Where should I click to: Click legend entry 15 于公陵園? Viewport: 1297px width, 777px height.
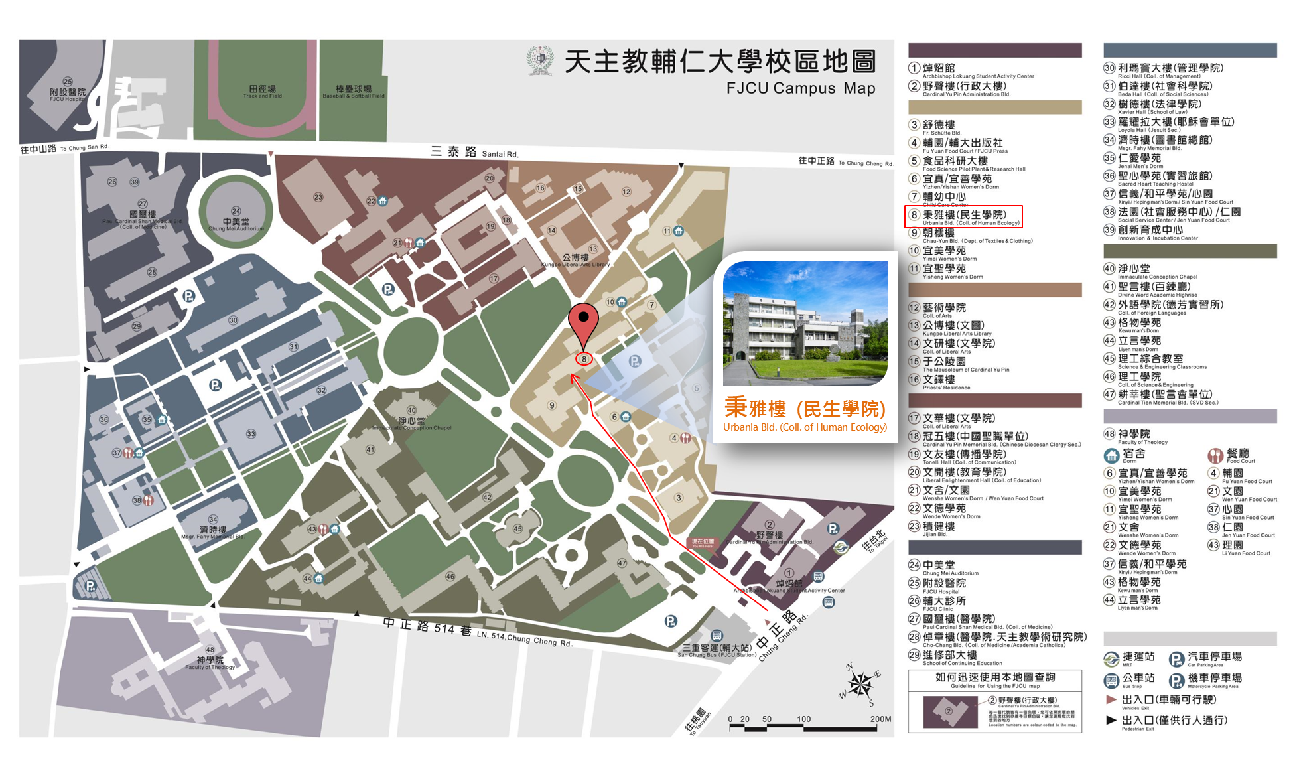click(959, 364)
